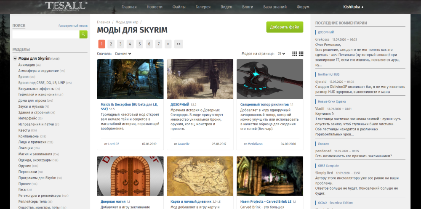Screen dimensions: 421x209
Task: Open the Главная nav item
Action: (x=129, y=7)
